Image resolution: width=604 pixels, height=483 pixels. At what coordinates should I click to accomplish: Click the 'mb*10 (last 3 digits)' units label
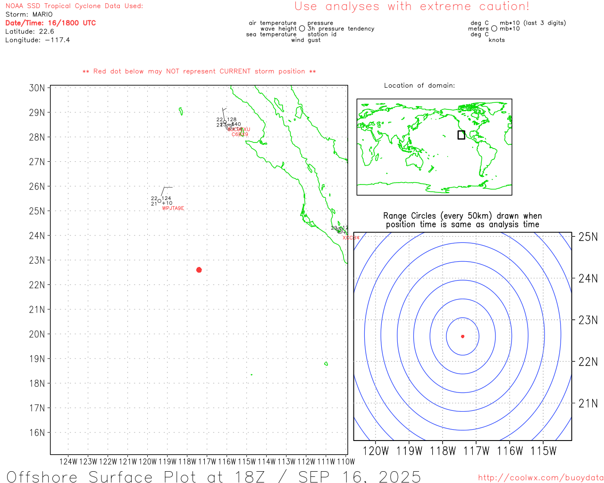(533, 23)
